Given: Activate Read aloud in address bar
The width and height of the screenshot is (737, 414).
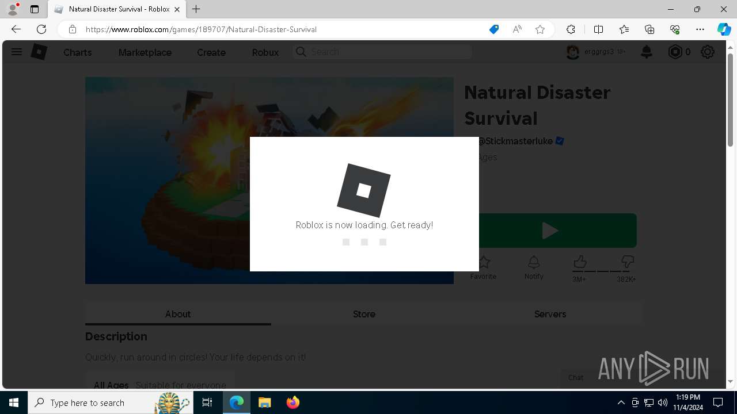Looking at the screenshot, I should click(x=517, y=29).
